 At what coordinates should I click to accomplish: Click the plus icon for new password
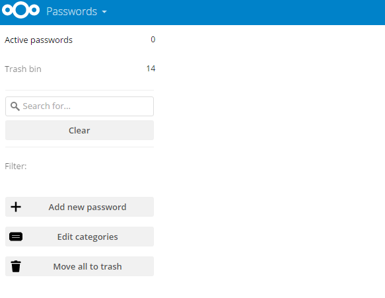16,207
